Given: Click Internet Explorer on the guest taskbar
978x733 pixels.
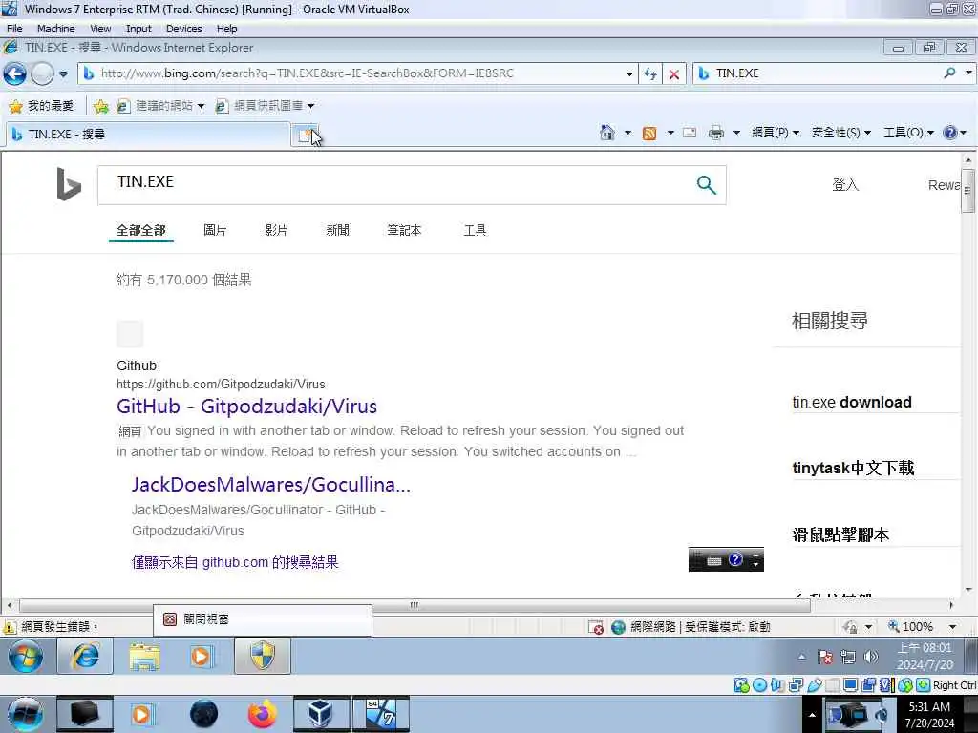Looking at the screenshot, I should coord(85,657).
